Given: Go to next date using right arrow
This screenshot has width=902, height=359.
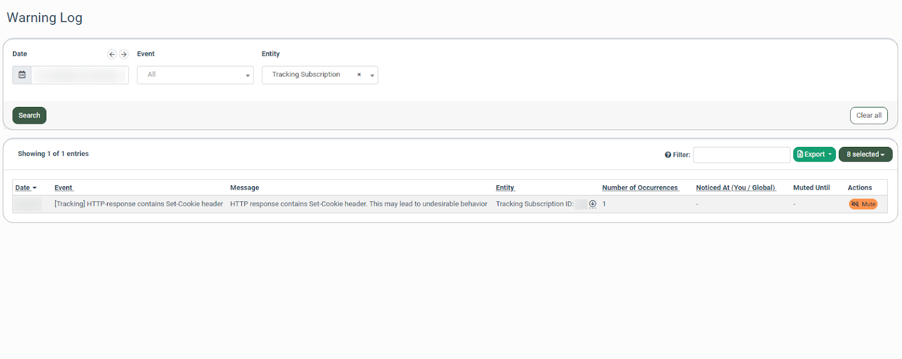Looking at the screenshot, I should coord(124,55).
